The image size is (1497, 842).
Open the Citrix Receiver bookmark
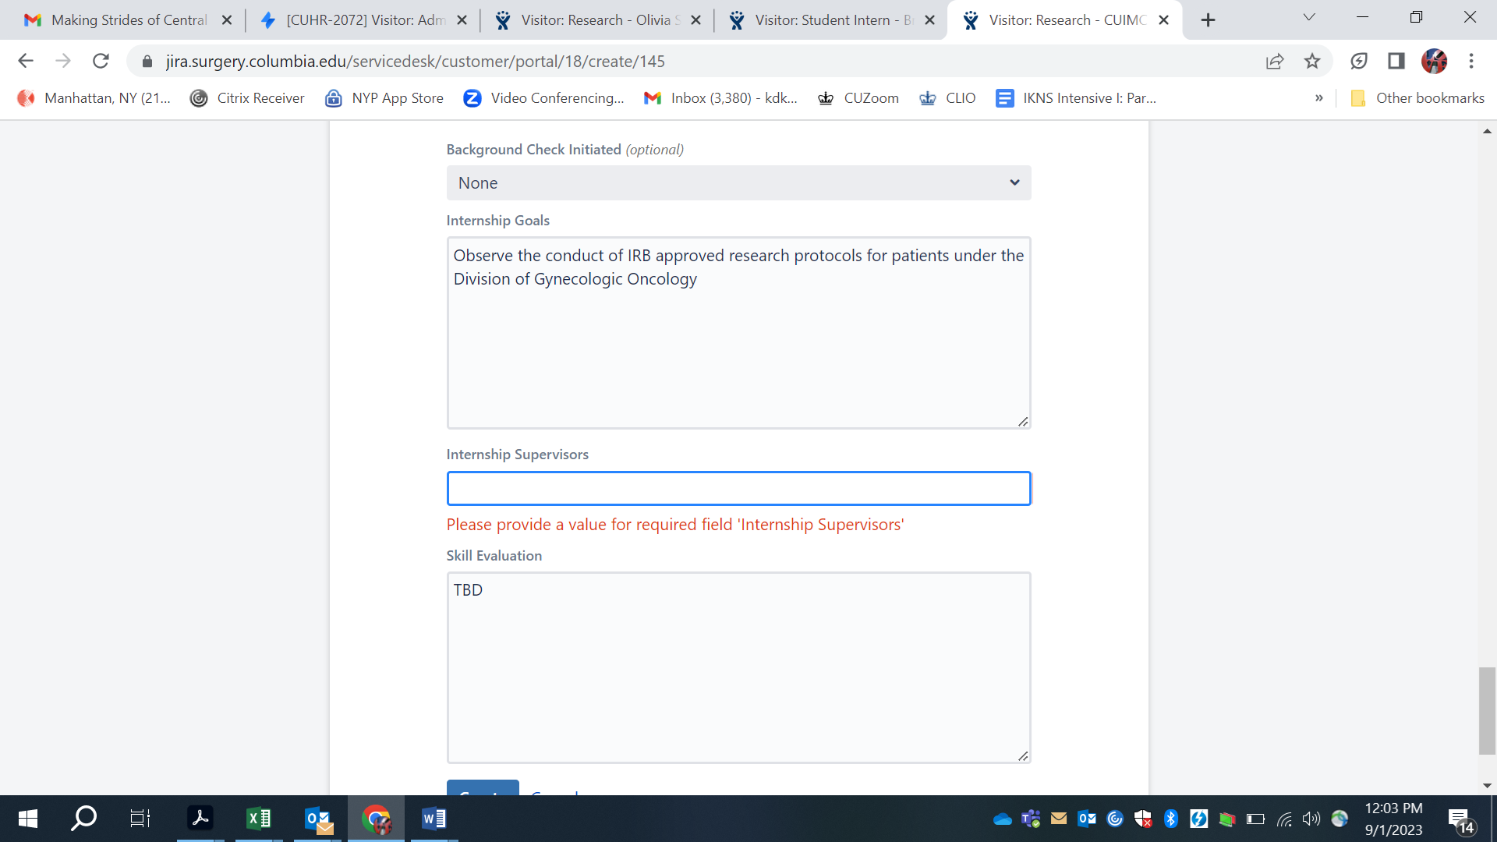(x=247, y=98)
